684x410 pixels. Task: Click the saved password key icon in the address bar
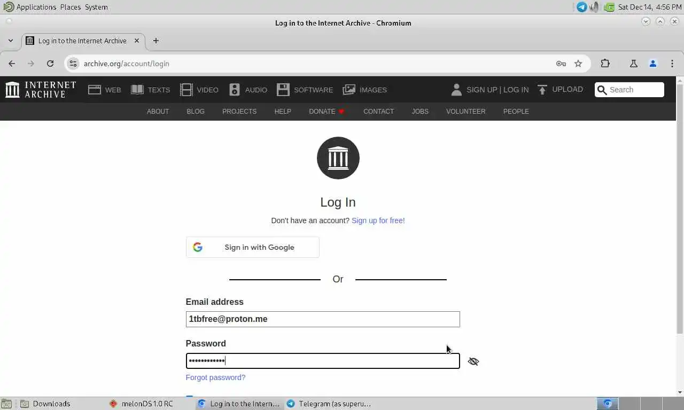pos(561,64)
